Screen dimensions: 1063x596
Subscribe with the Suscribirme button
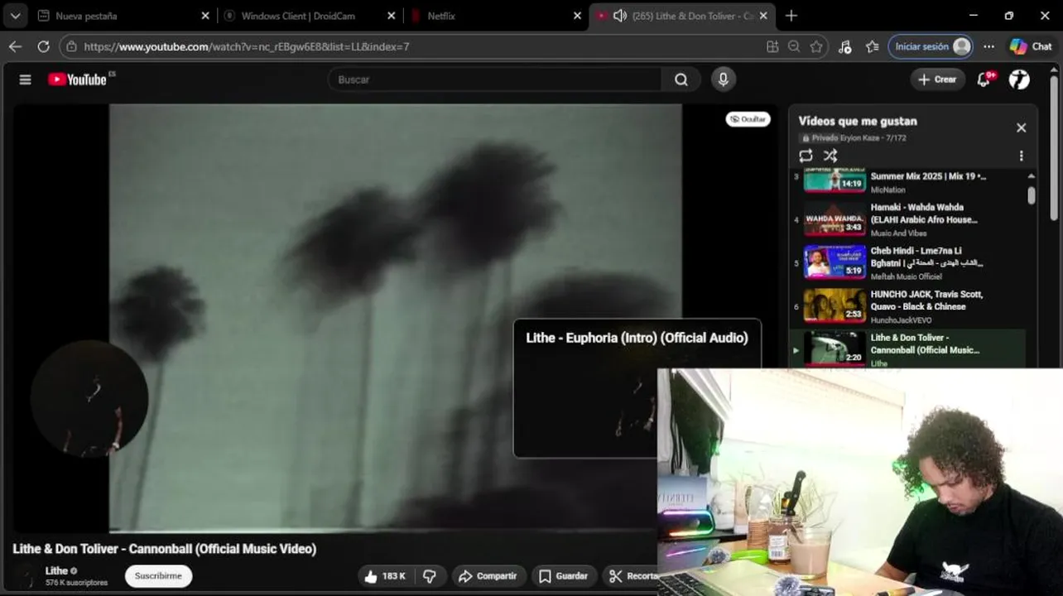point(158,576)
